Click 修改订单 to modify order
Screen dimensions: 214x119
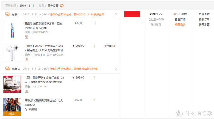pyautogui.click(x=204, y=19)
